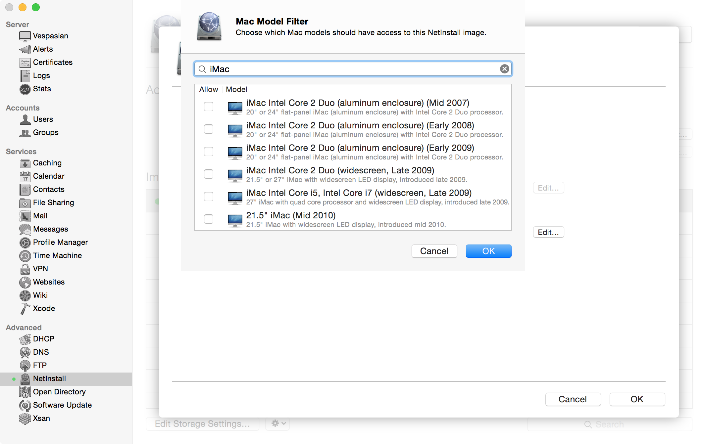Click the Caching service icon
The width and height of the screenshot is (706, 444).
click(25, 163)
